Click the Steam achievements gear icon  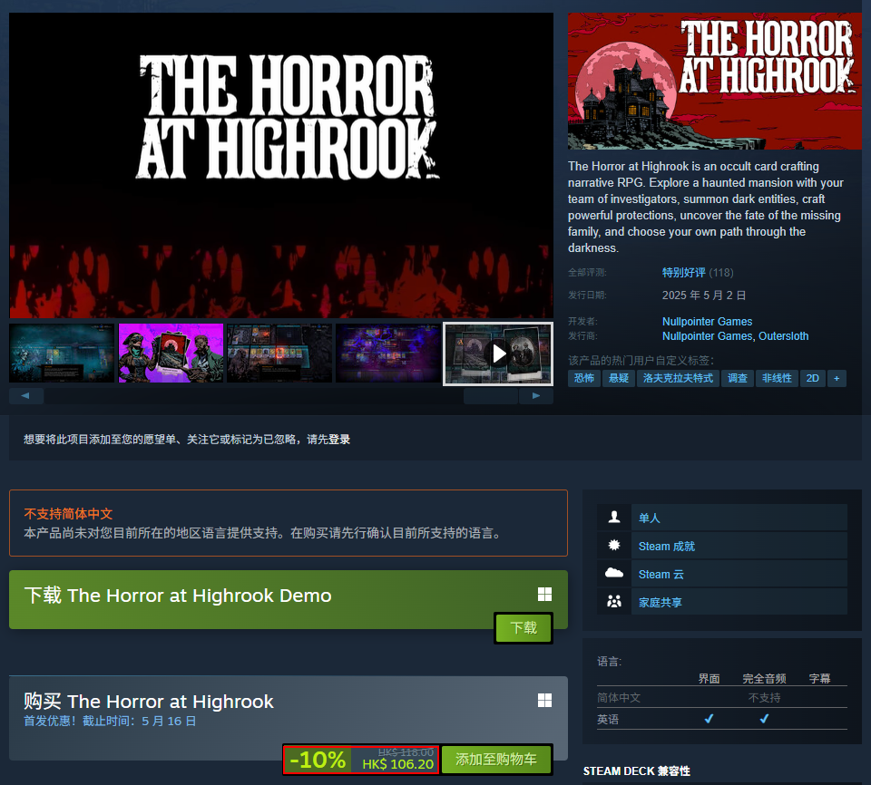click(614, 546)
